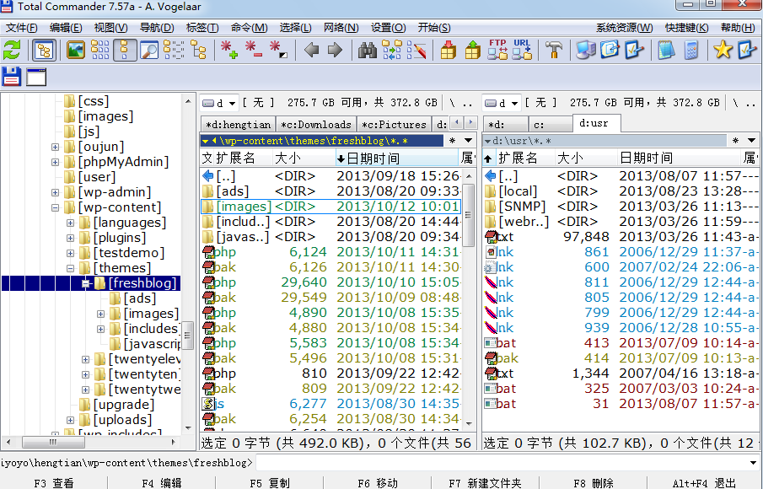Open quick view magnifier panel
Screen dimensions: 763x489
click(149, 50)
